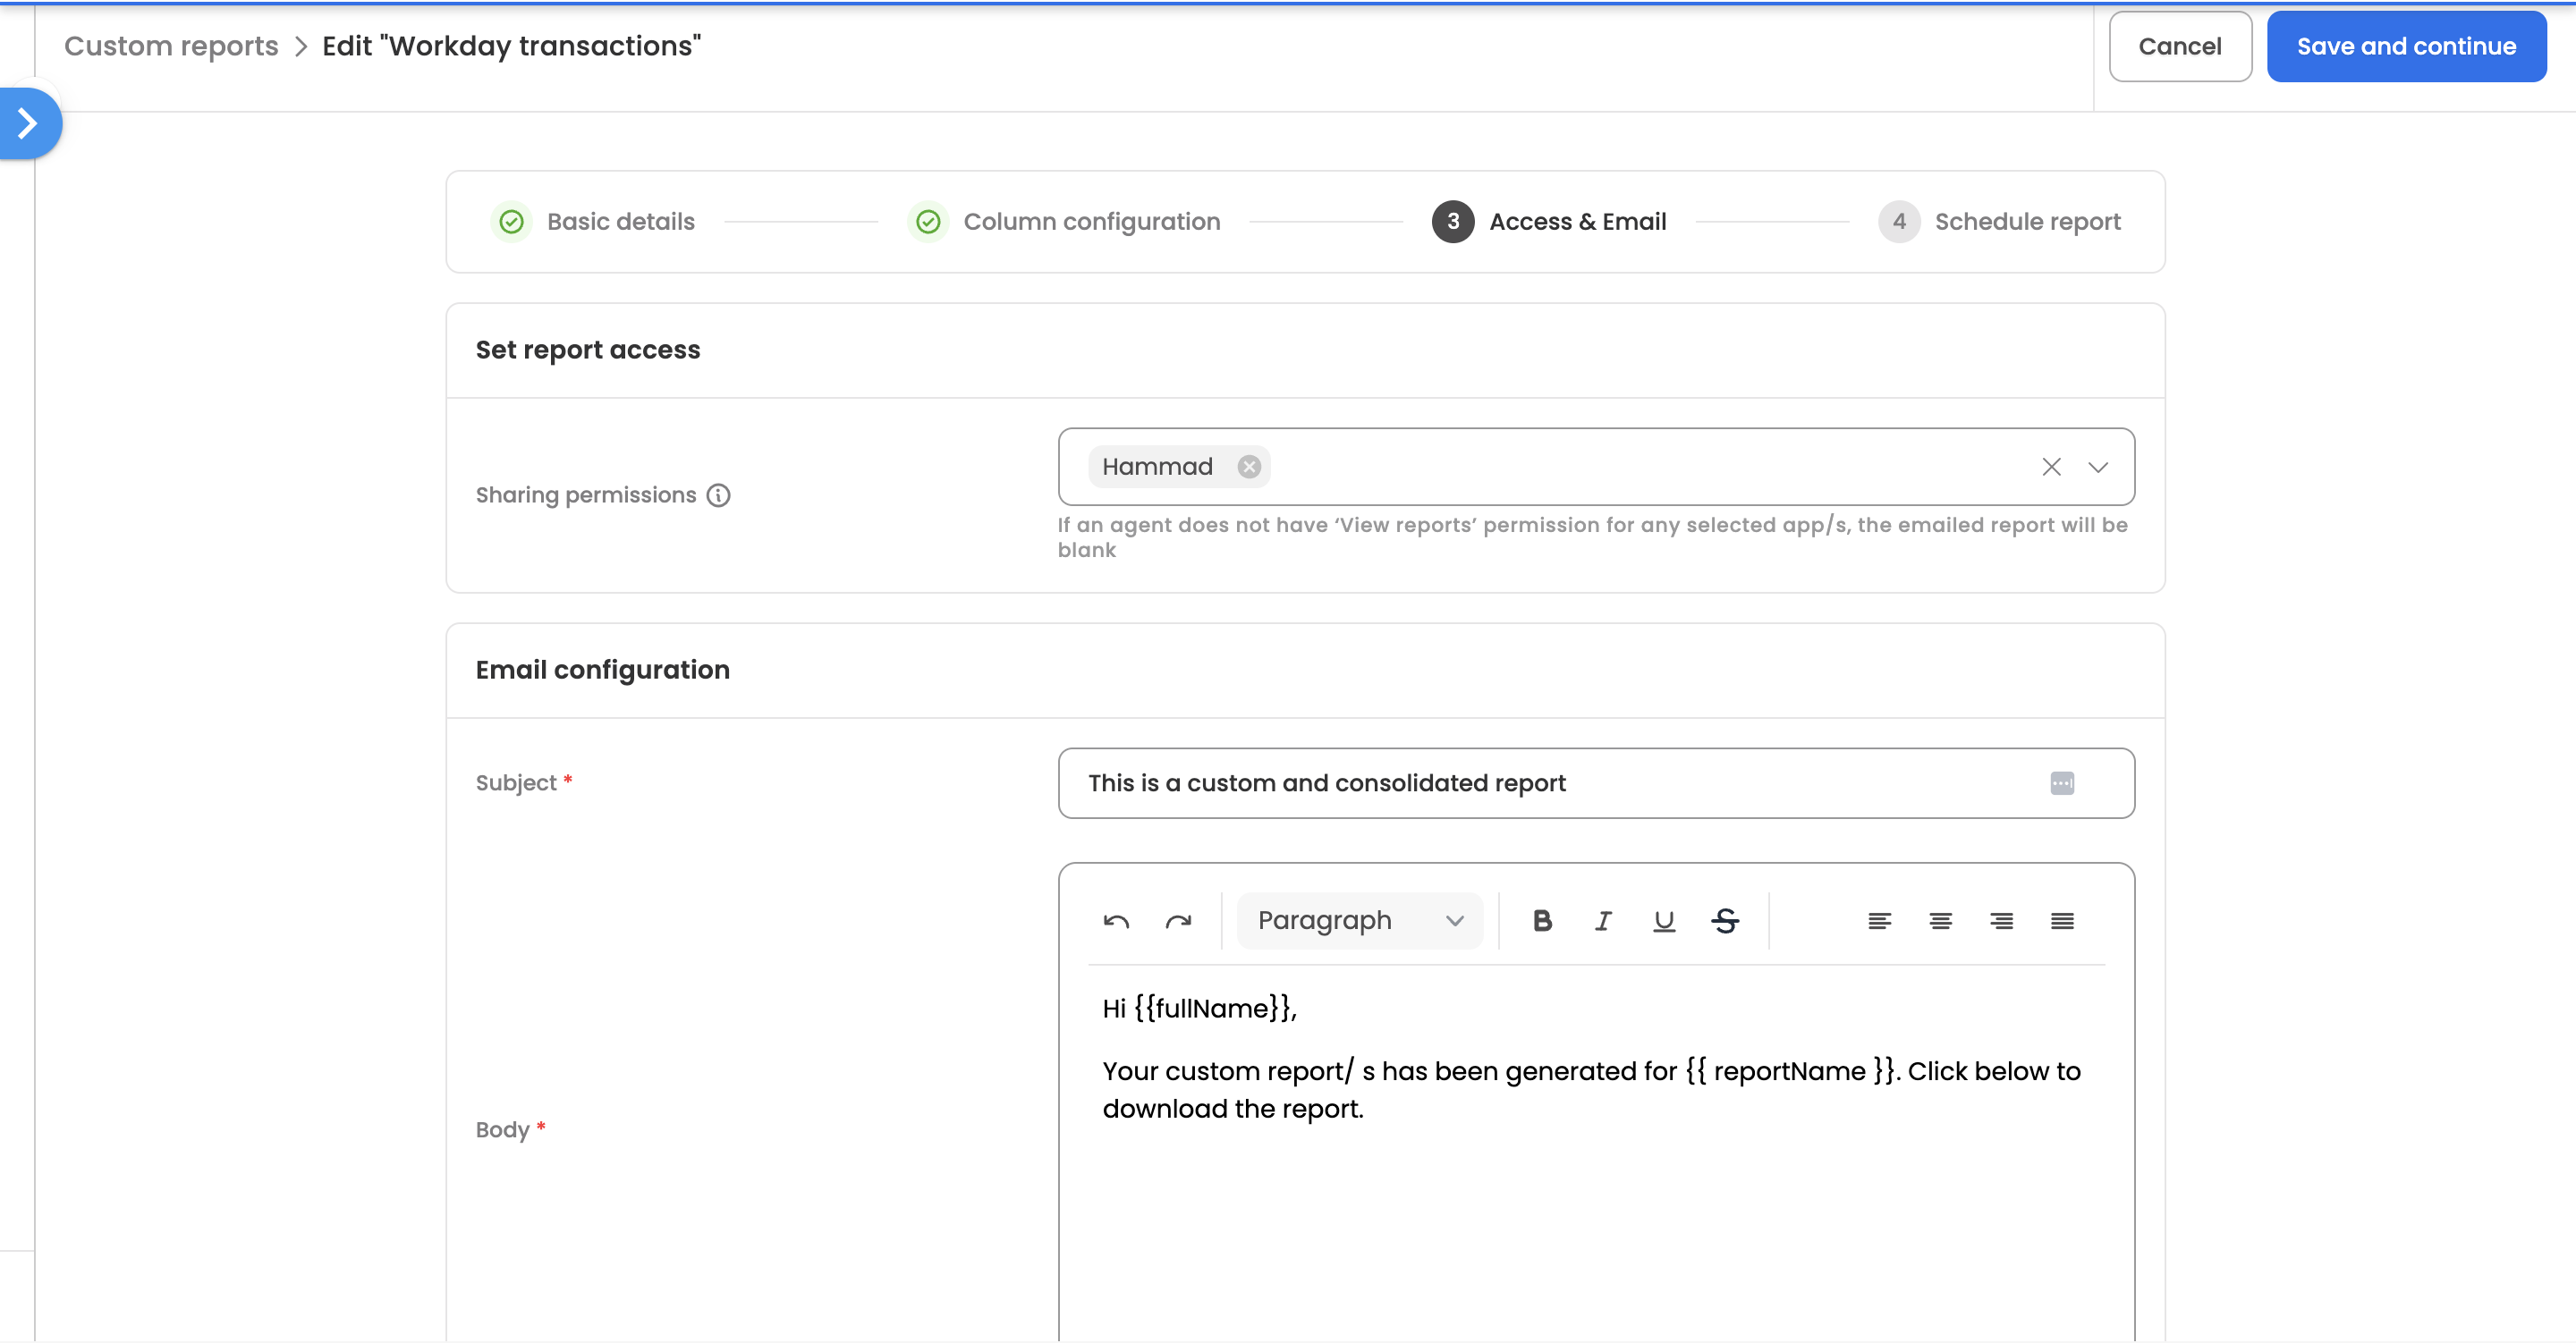Clear all sharing permissions selections
This screenshot has height=1343, width=2576.
[2051, 467]
